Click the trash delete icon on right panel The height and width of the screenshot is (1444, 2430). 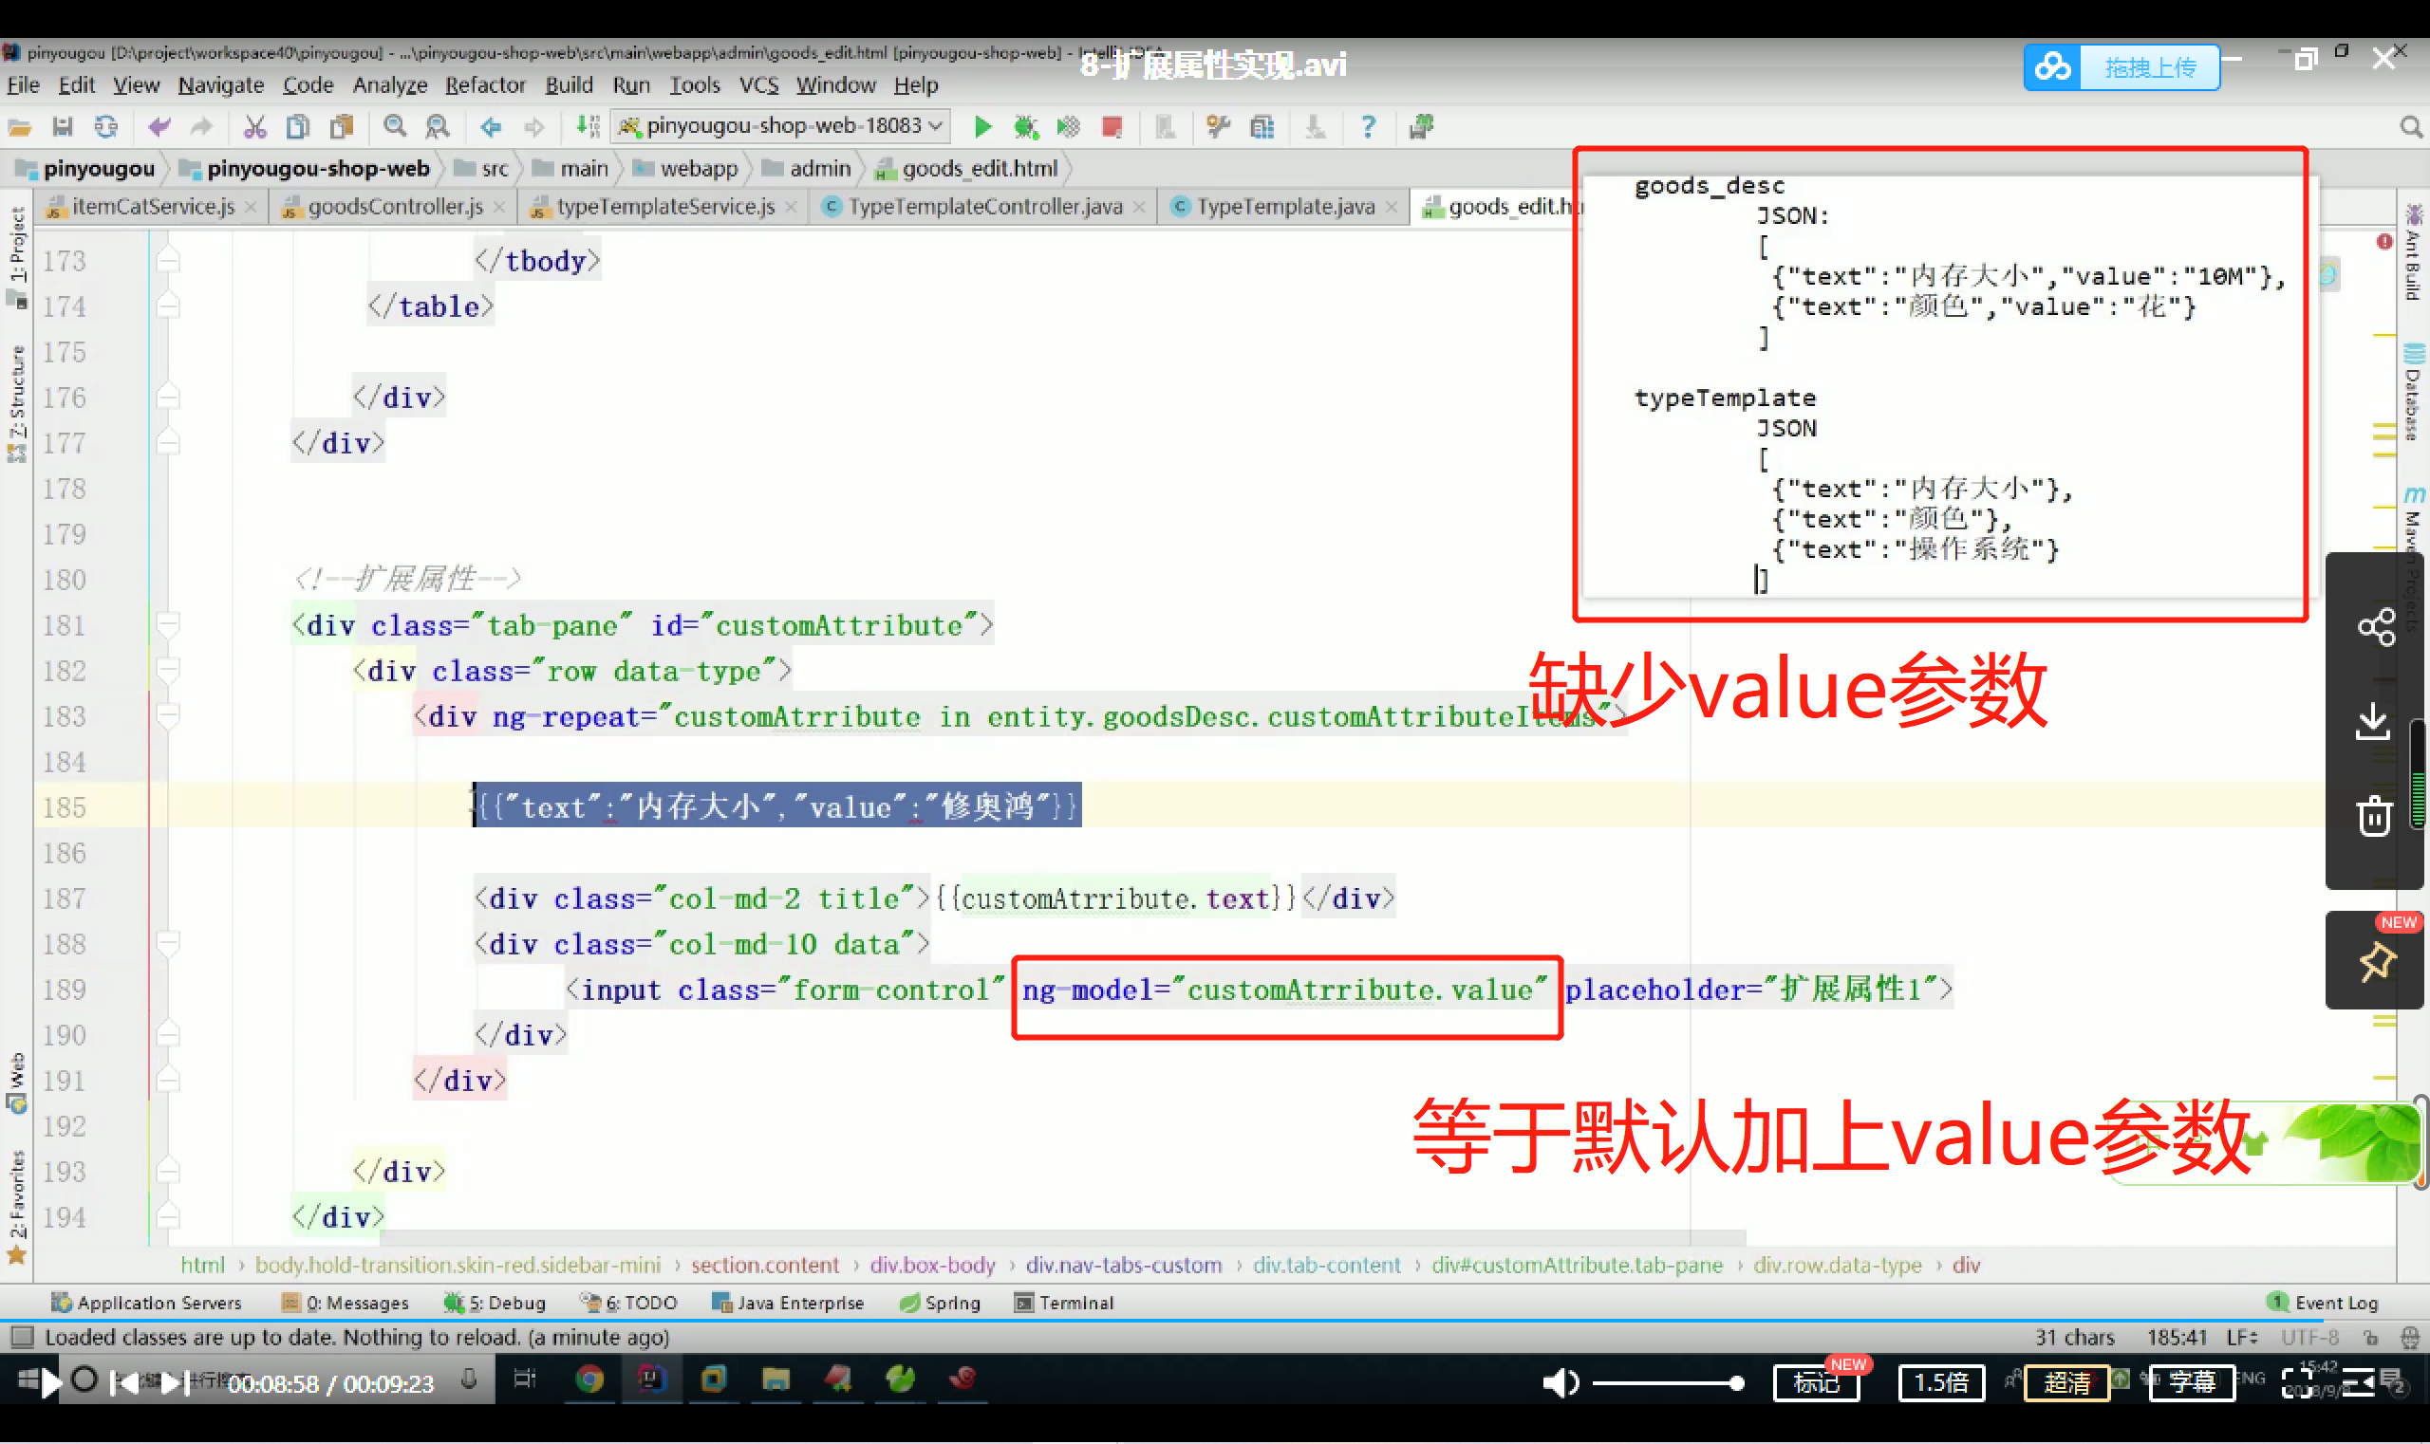click(x=2374, y=815)
